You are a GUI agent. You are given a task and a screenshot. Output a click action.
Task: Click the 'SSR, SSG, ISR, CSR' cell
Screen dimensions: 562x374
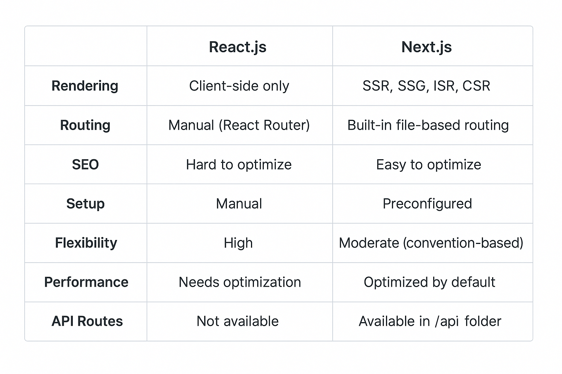(426, 86)
